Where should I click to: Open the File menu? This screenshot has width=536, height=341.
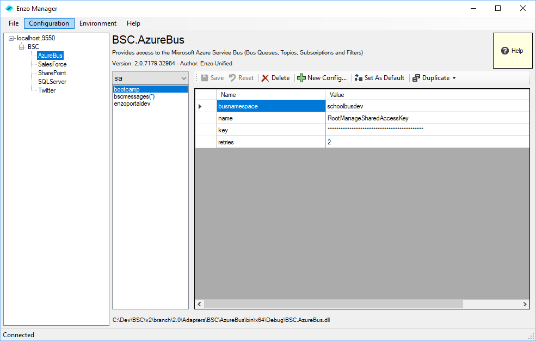click(x=14, y=23)
